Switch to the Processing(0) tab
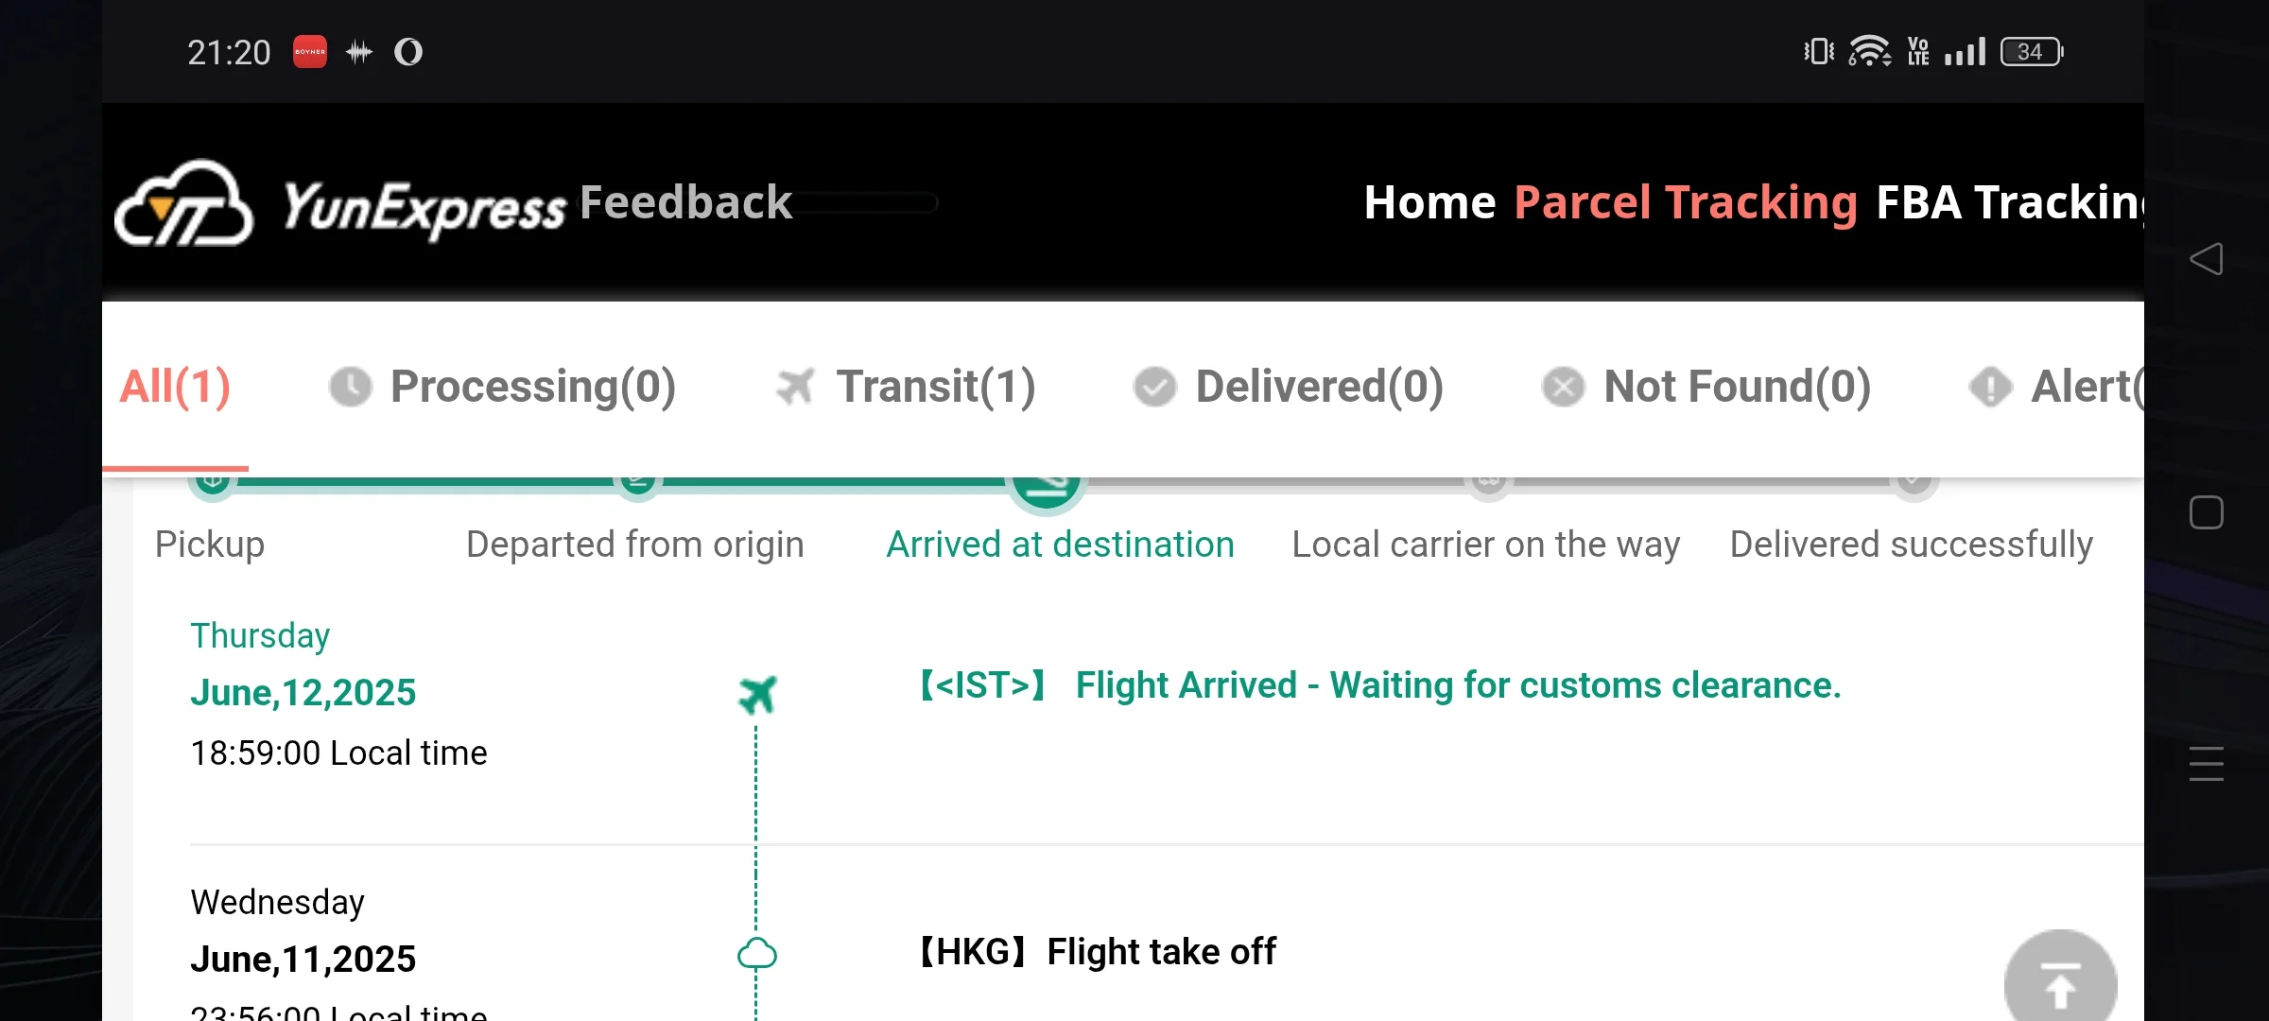The height and width of the screenshot is (1021, 2269). [503, 387]
